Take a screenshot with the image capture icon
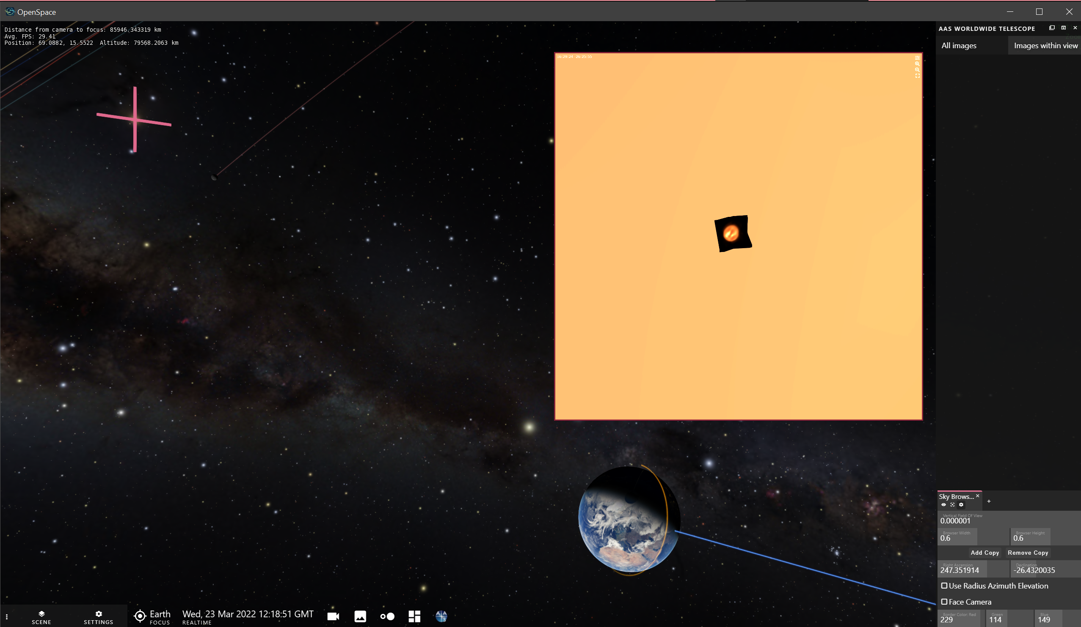The image size is (1081, 627). [360, 617]
